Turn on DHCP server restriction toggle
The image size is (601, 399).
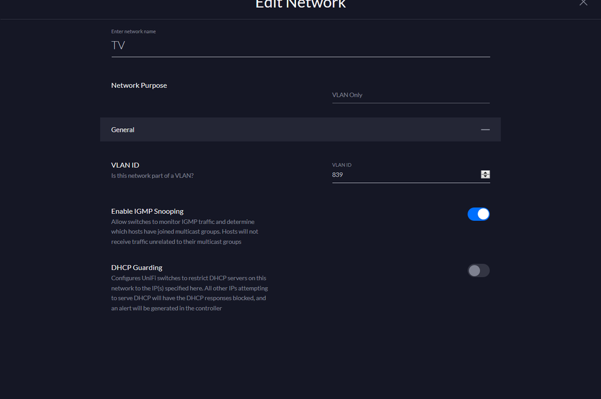(478, 271)
